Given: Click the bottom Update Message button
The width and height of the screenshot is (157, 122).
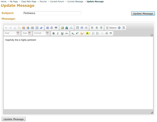Looking at the screenshot, I should point(14,119).
